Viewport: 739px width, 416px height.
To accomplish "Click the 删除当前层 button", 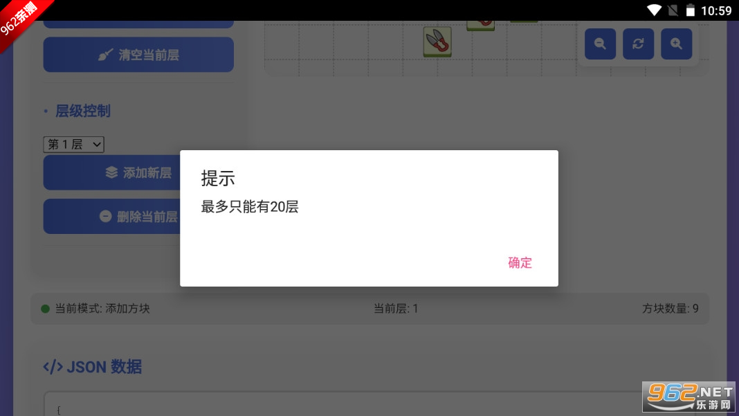I will click(x=112, y=217).
